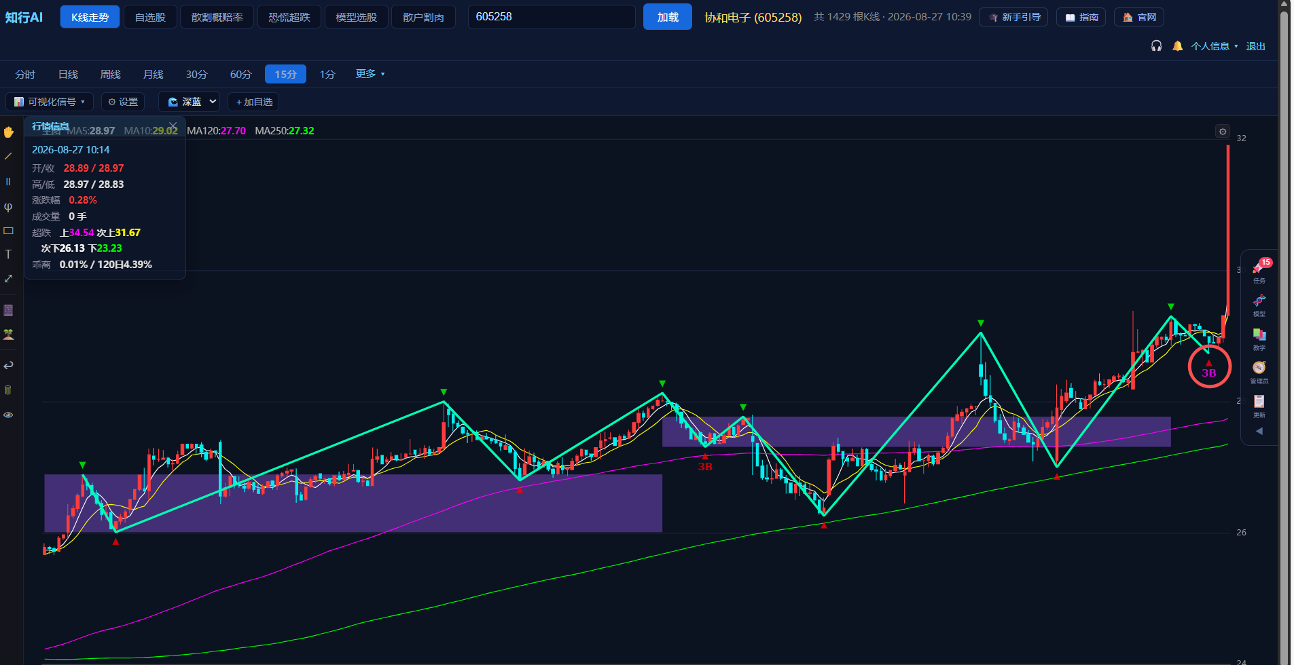Screen dimensions: 1294x665
Task: Open the 任务 rocket icon
Action: click(1259, 271)
